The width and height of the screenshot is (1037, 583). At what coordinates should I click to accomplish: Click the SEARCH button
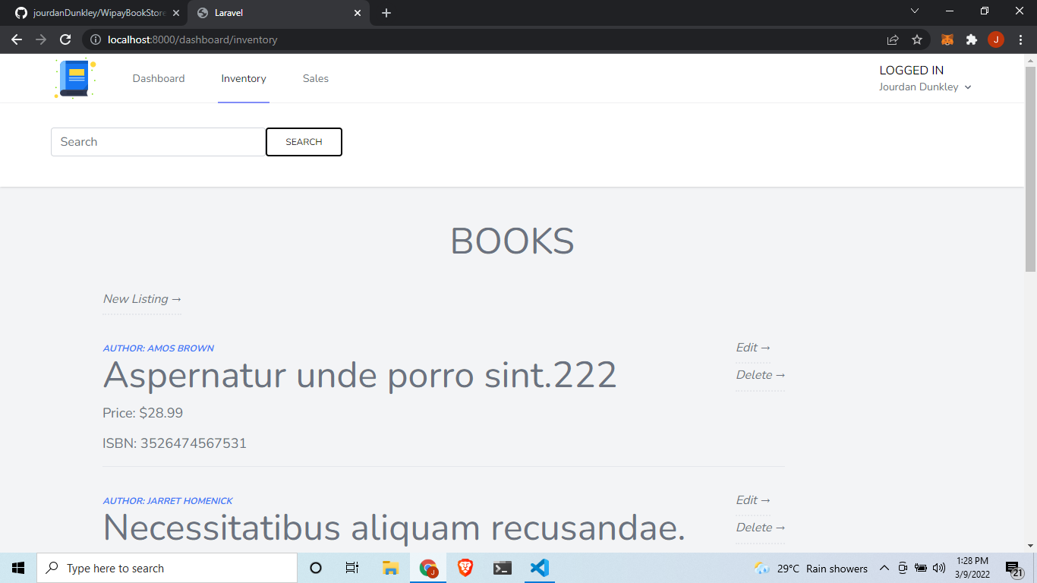tap(304, 142)
